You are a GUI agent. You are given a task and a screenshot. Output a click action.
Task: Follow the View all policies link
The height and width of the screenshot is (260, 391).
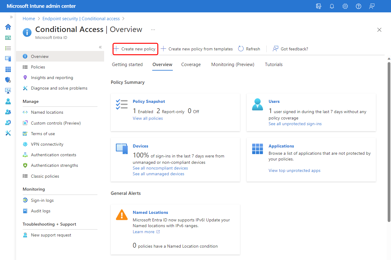pos(148,118)
